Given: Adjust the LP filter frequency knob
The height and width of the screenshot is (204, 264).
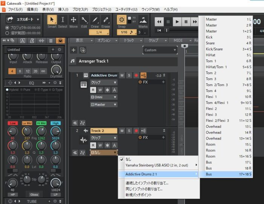Looking at the screenshot, I should click(x=55, y=183).
